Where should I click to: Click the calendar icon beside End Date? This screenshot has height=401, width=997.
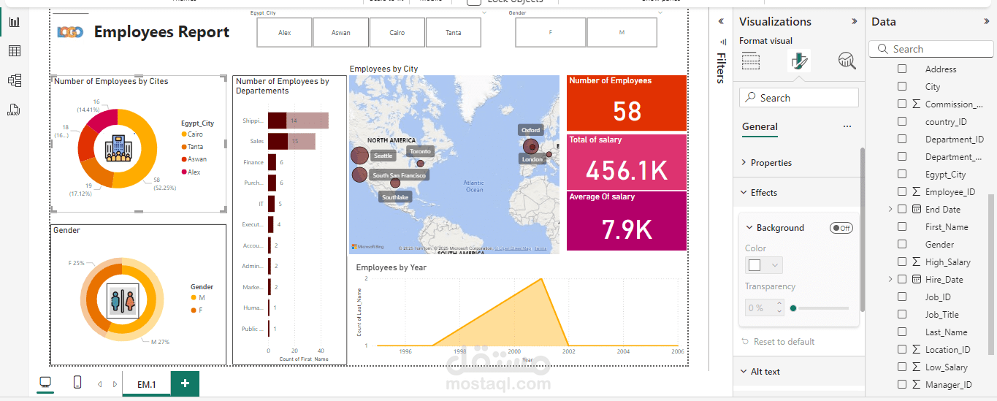pyautogui.click(x=917, y=210)
